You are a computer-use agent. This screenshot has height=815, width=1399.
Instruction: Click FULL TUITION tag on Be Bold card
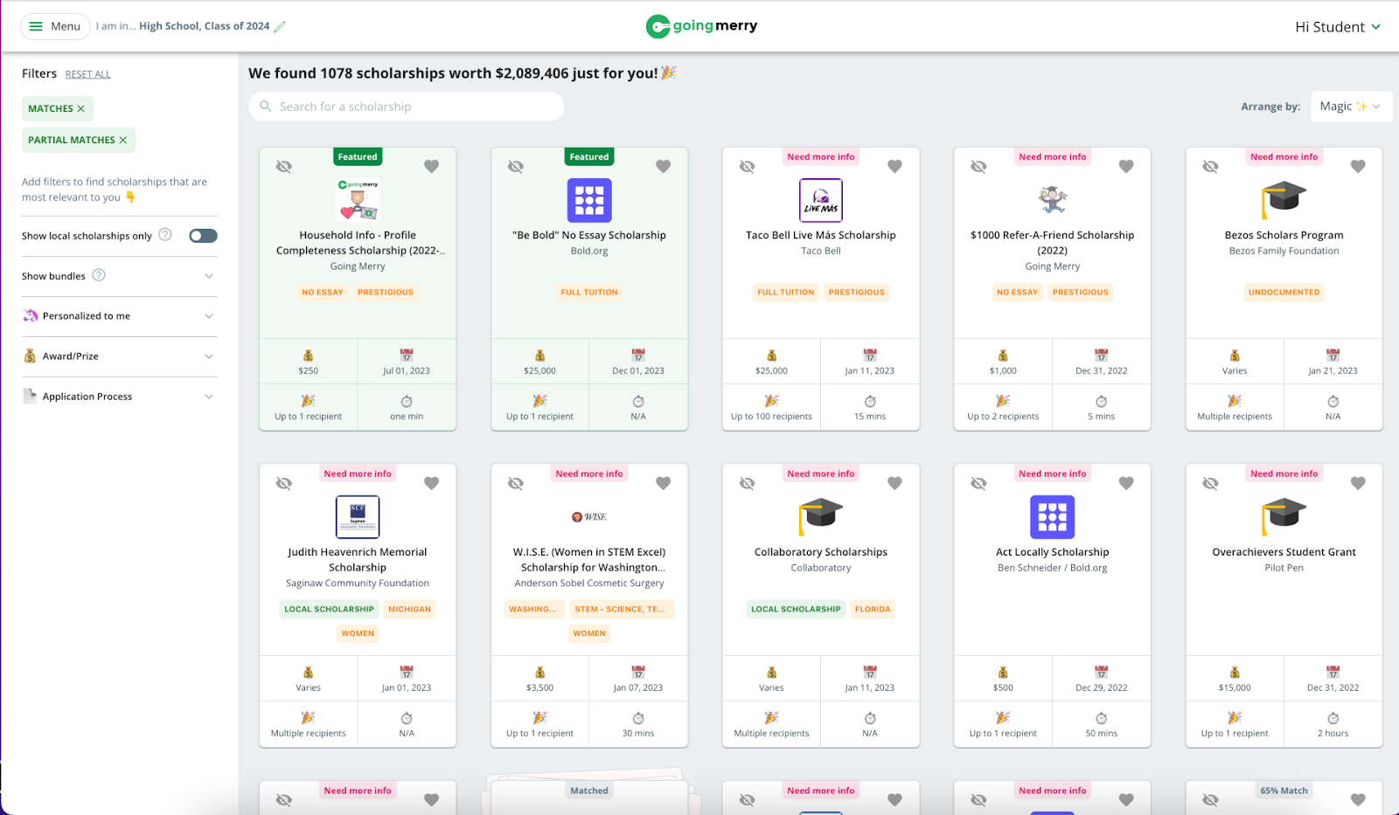click(x=589, y=293)
